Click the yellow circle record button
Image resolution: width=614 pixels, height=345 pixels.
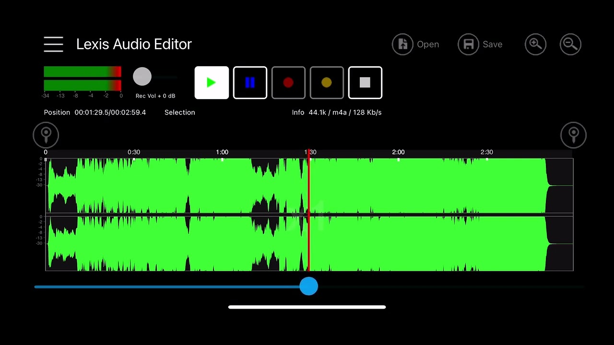point(327,83)
